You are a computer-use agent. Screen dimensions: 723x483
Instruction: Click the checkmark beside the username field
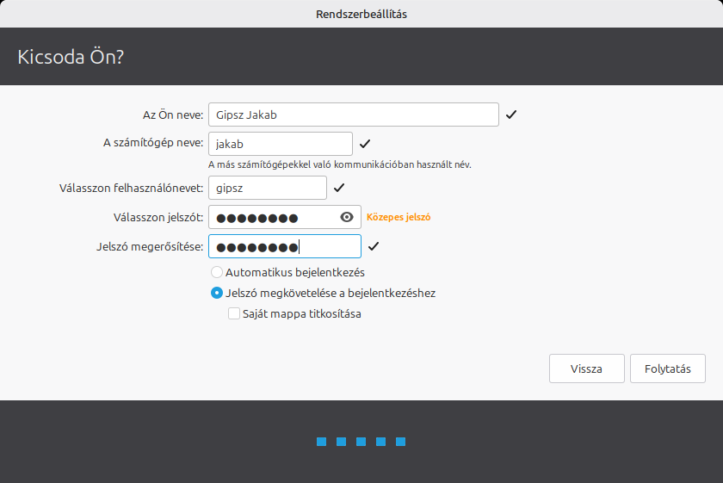click(339, 188)
